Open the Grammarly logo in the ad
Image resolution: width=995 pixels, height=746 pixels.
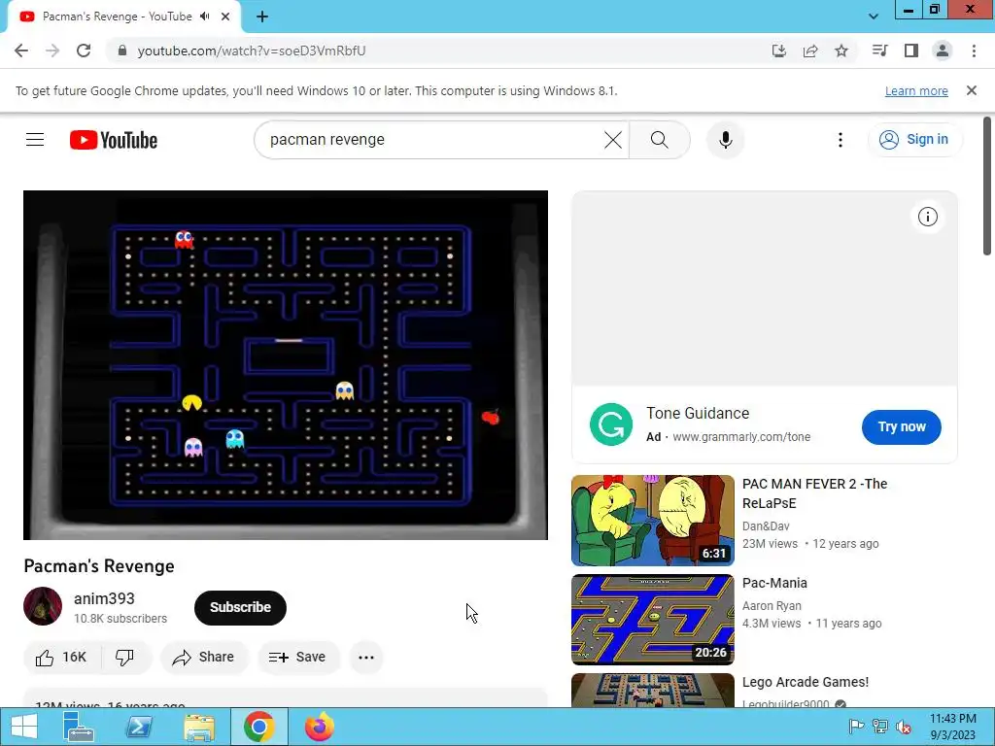pos(611,424)
